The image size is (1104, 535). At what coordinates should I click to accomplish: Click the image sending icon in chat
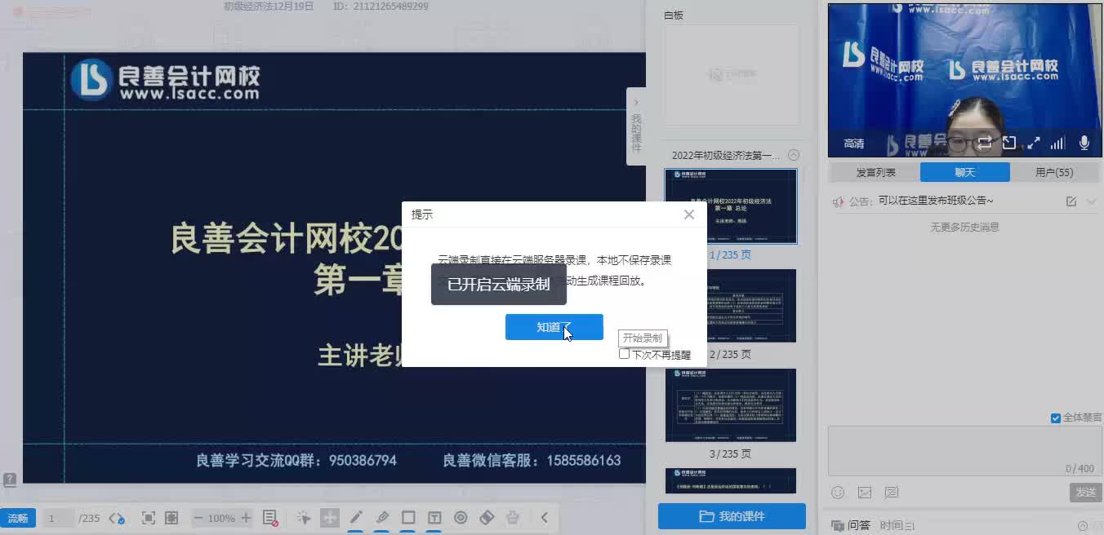tap(865, 493)
